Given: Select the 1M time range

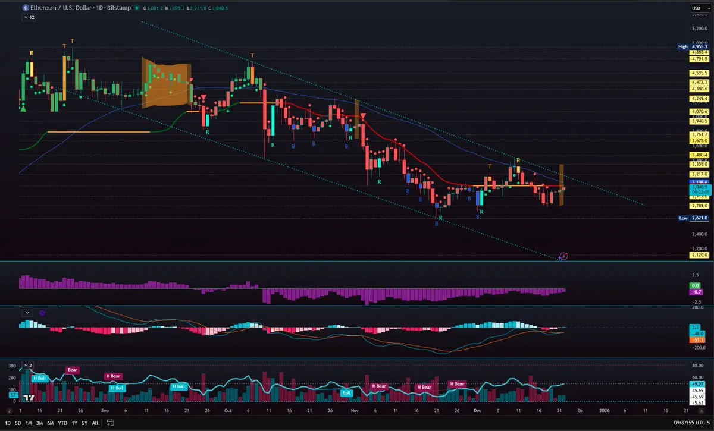Looking at the screenshot, I should click(29, 423).
